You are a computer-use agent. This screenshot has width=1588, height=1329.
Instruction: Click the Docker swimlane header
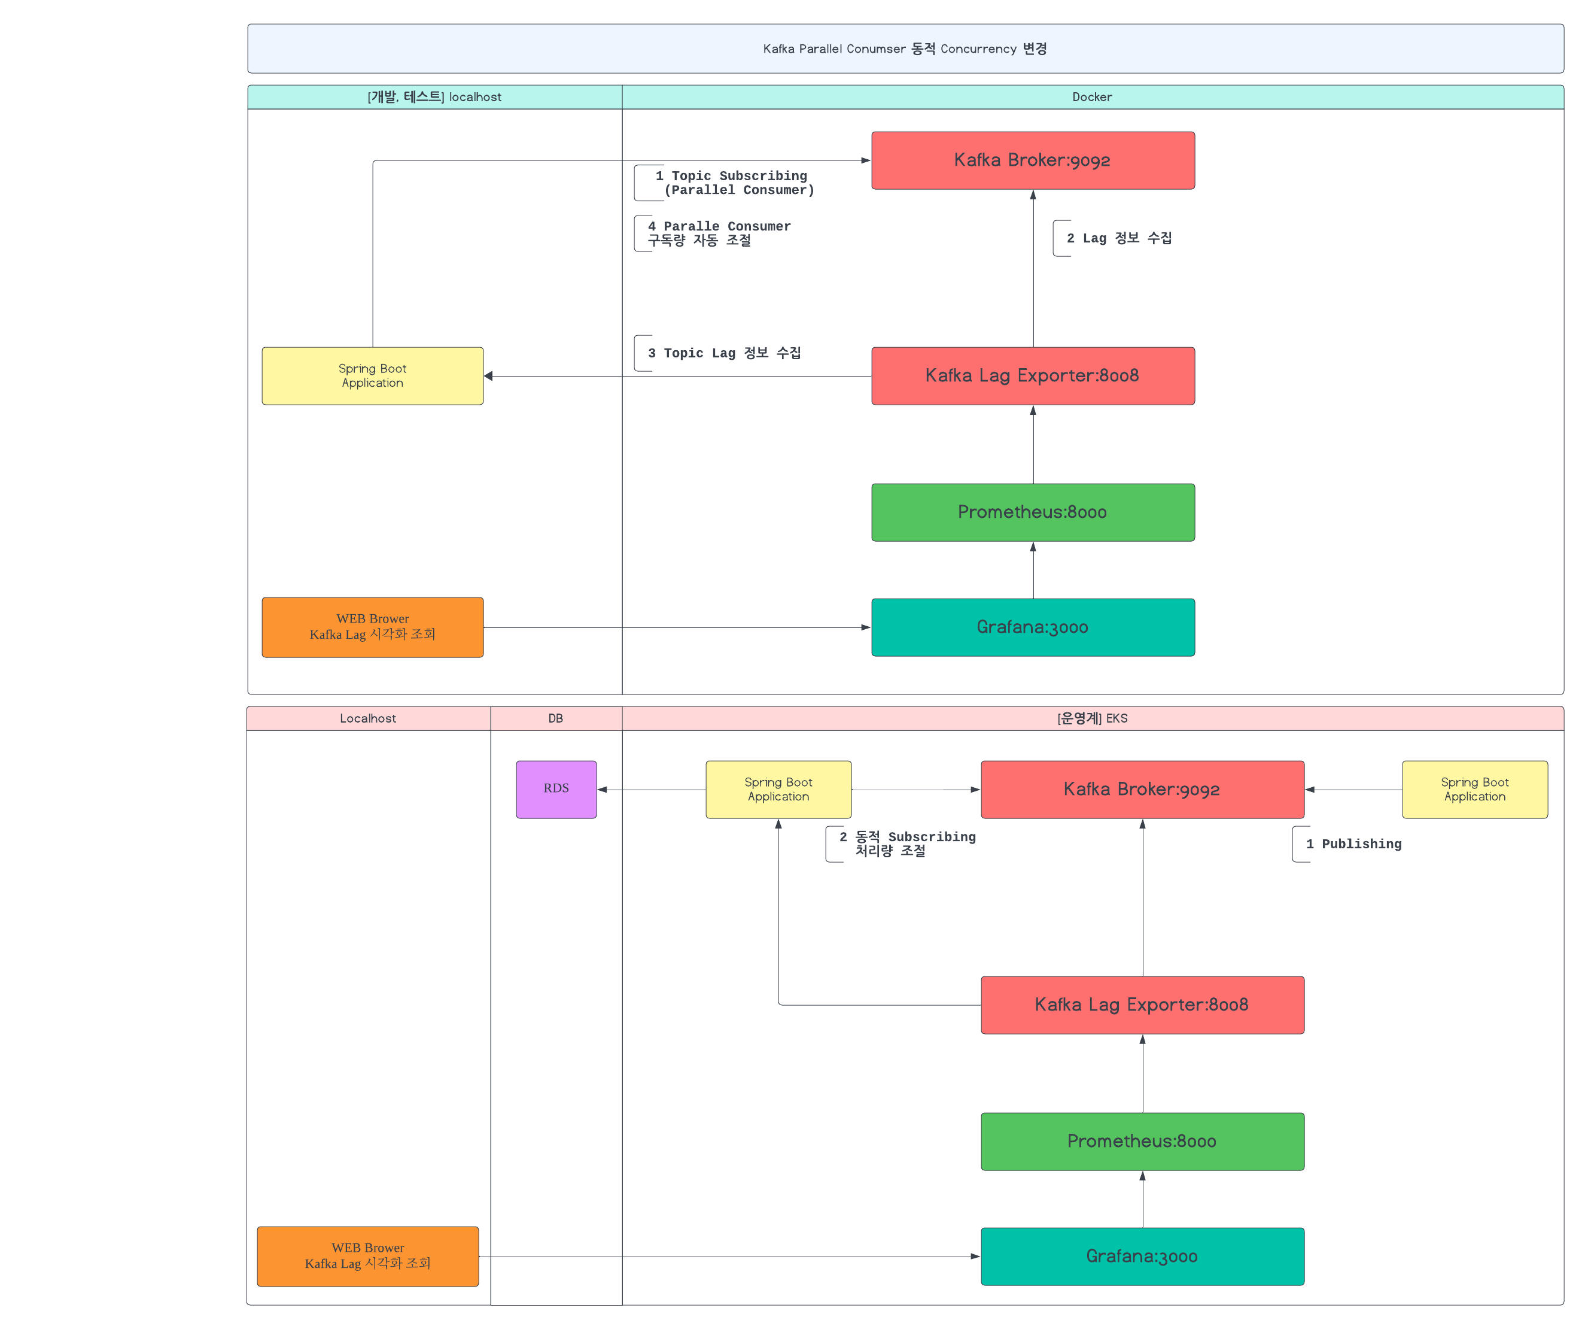tap(1091, 97)
